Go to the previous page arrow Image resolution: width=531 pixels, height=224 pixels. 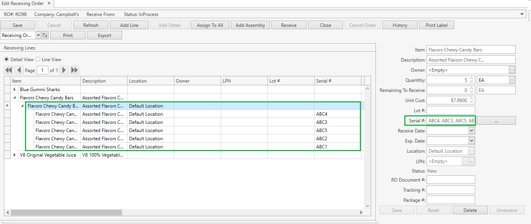click(19, 70)
